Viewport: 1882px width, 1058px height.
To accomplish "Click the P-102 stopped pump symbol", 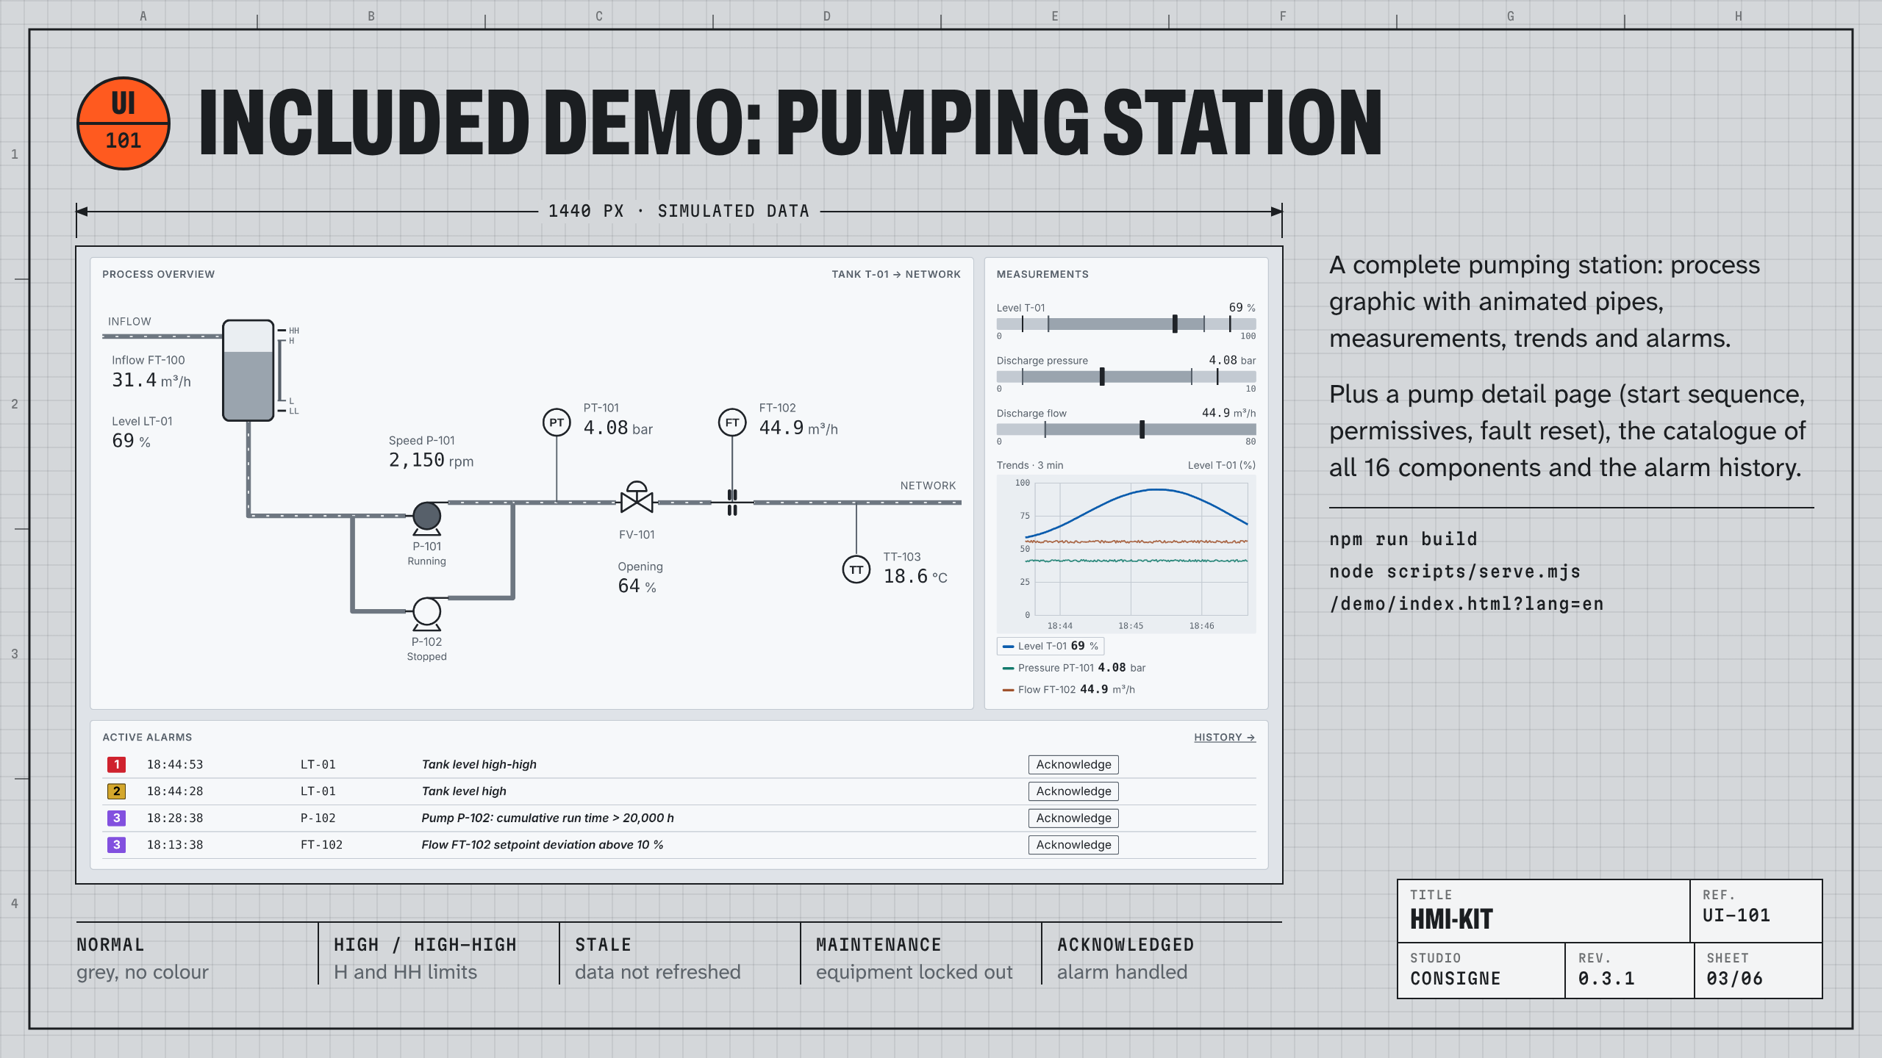I will tap(426, 614).
